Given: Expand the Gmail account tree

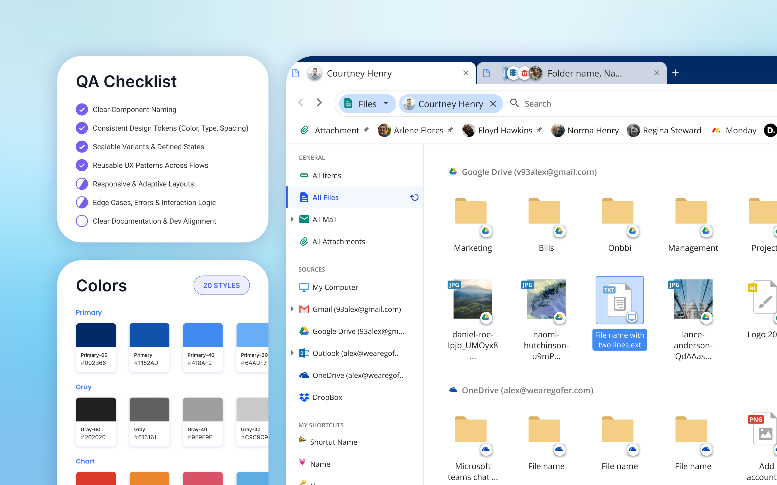Looking at the screenshot, I should [x=292, y=309].
